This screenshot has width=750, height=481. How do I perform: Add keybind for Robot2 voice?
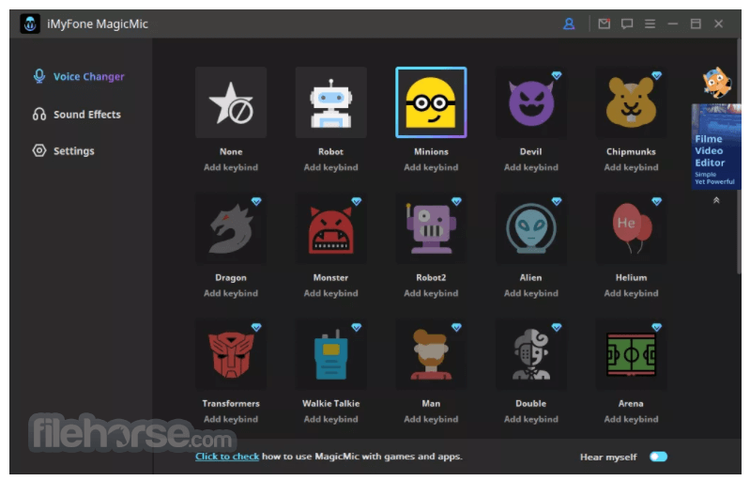click(431, 293)
